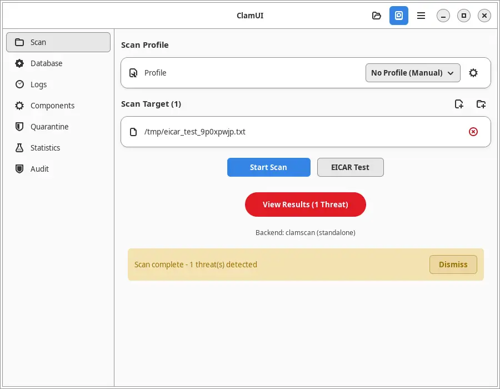Dismiss the scan complete banner

click(453, 265)
